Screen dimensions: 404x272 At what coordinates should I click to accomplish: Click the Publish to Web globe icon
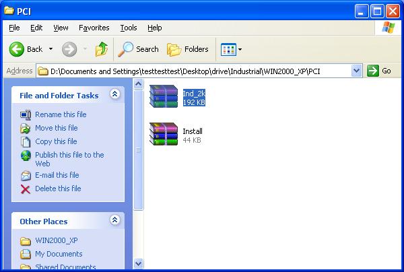coord(26,156)
